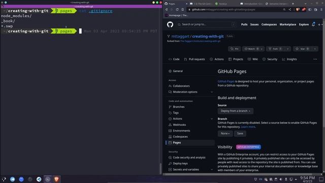The image size is (325, 183).
Task: Expand the Actions sidebar section
Action: pyautogui.click(x=212, y=118)
